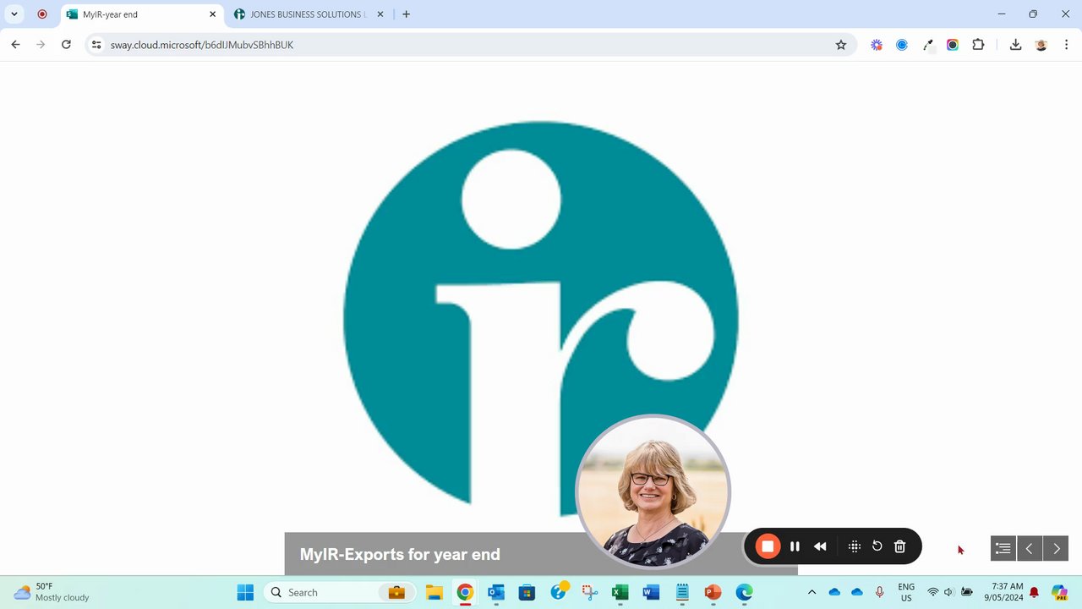Delete the recording using trash icon
The height and width of the screenshot is (609, 1082).
point(900,546)
